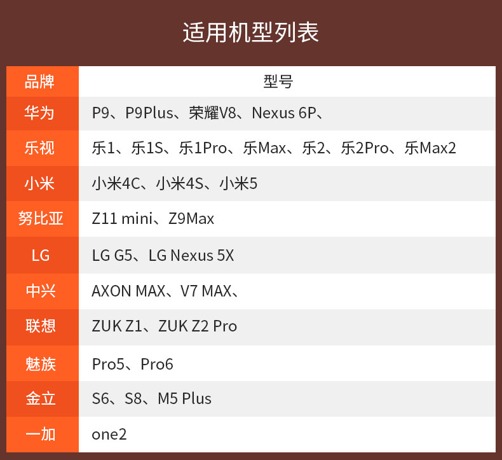Click the title 适用机型列表
502x460 pixels.
click(250, 32)
